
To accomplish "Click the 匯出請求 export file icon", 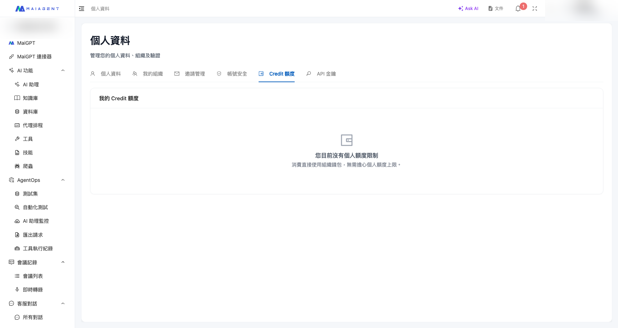I will tap(17, 235).
